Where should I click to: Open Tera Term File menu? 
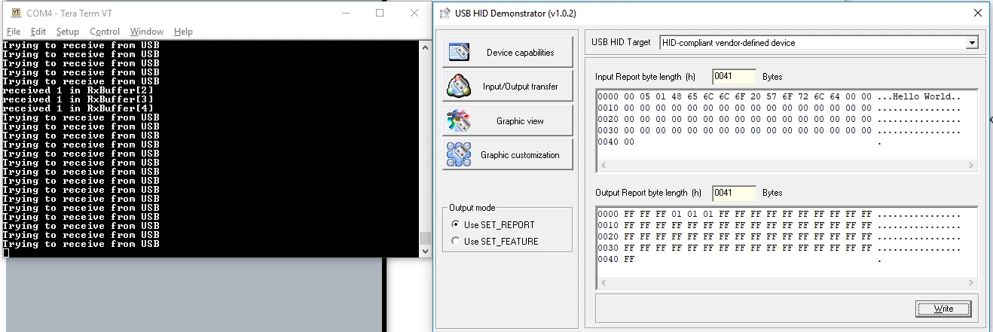pos(14,32)
